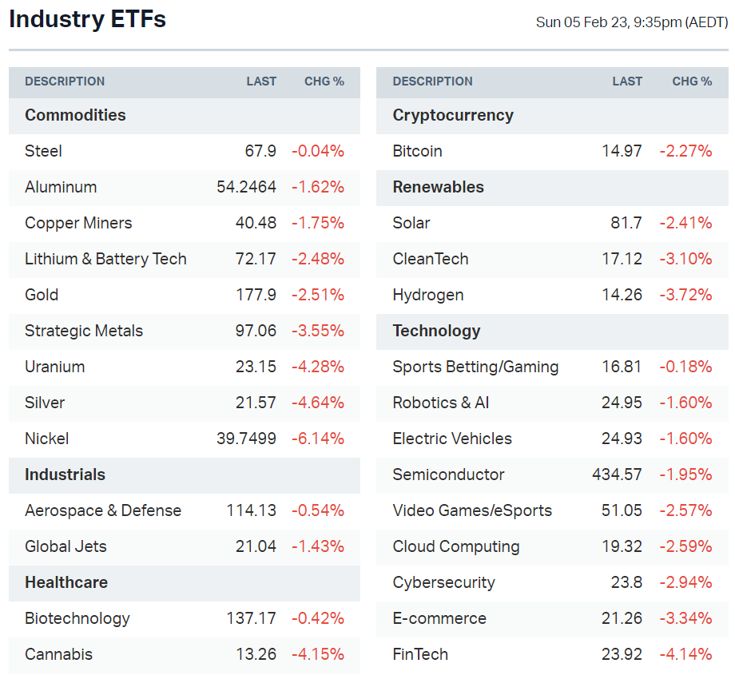Sort left table by DESCRIPTION column
735x675 pixels.
pyautogui.click(x=65, y=81)
